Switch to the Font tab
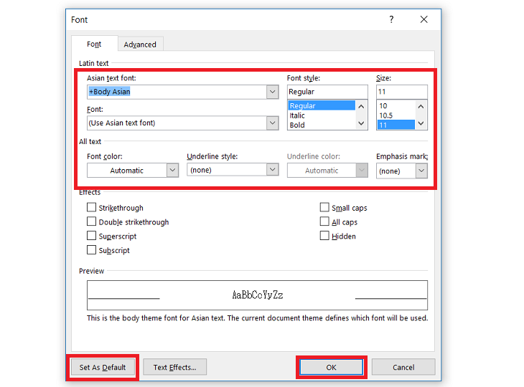 (x=94, y=44)
